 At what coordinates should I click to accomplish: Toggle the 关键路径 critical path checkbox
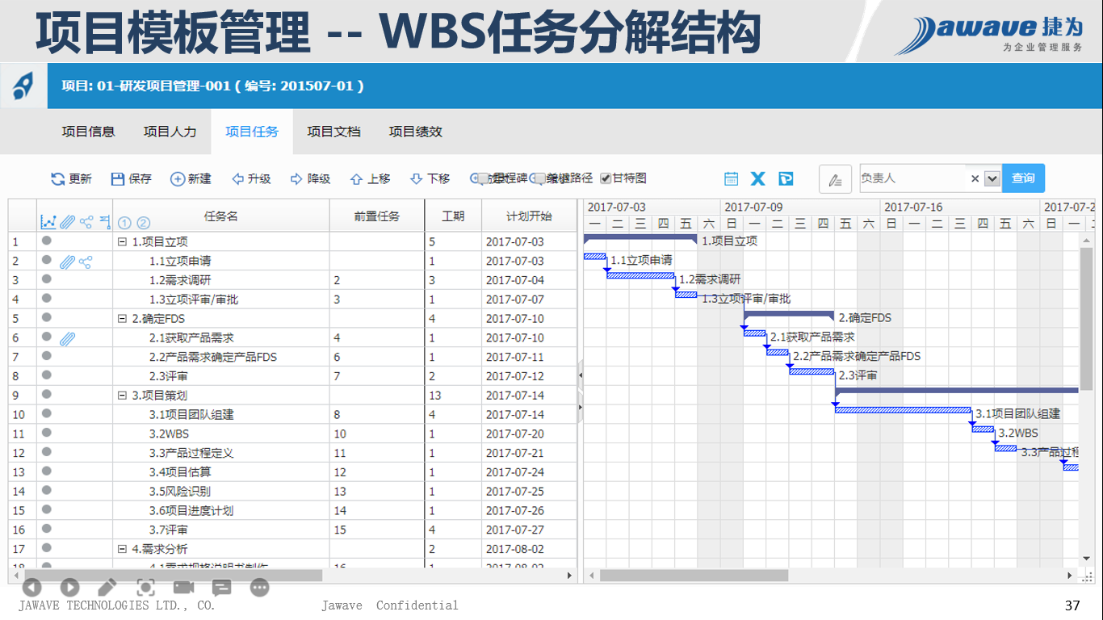pyautogui.click(x=539, y=178)
